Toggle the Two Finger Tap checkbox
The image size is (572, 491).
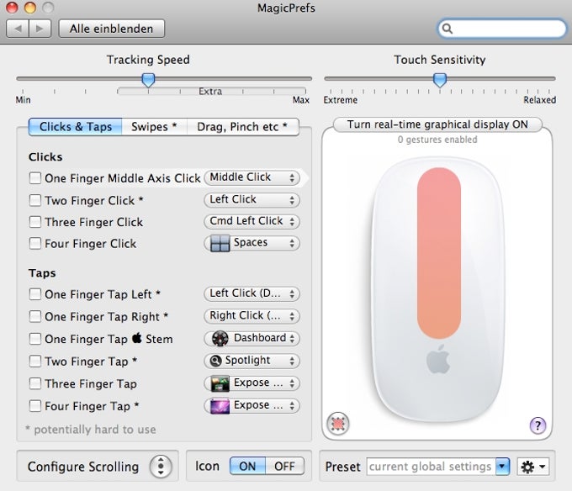[35, 362]
